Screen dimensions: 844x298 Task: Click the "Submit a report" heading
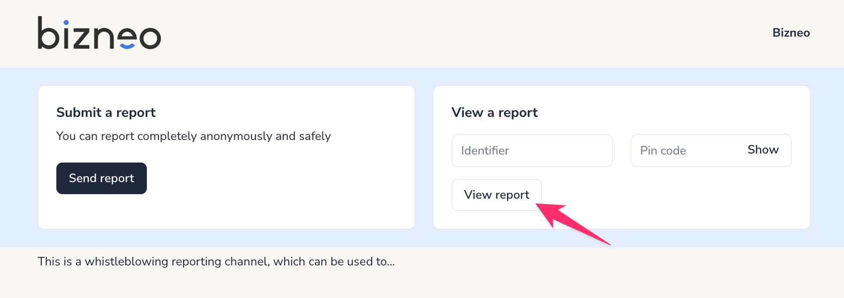106,112
